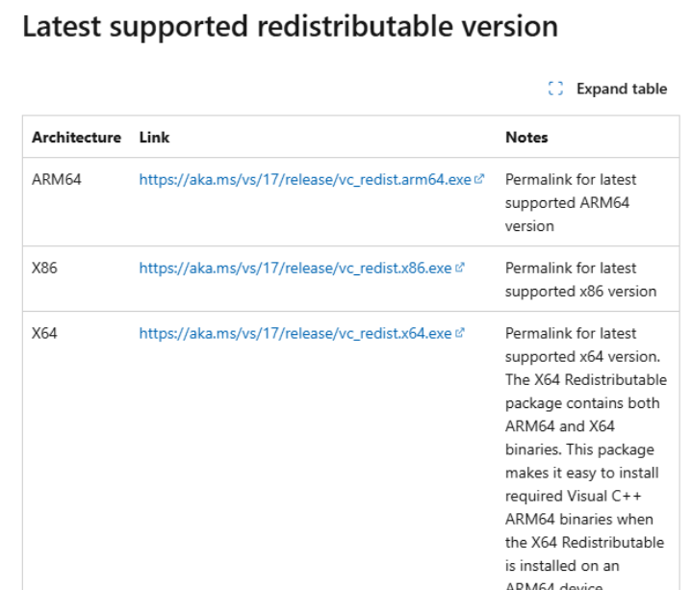Image resolution: width=692 pixels, height=590 pixels.
Task: Open the vc_redist.x86.exe download link
Action: [295, 269]
